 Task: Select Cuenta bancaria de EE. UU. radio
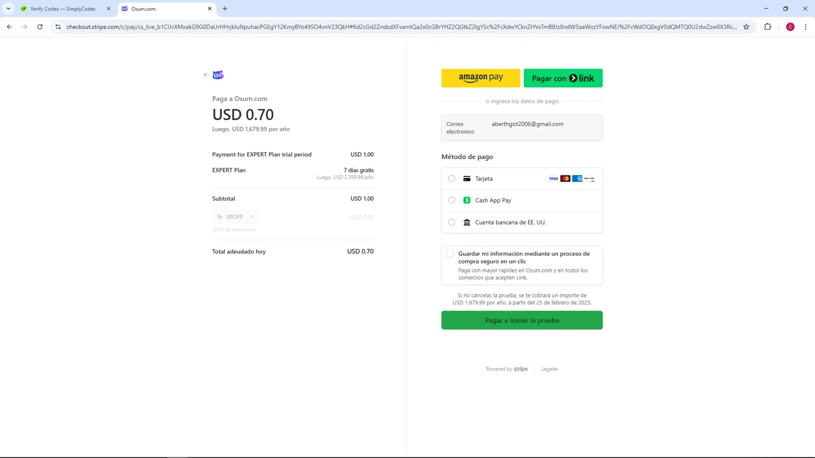tap(452, 222)
